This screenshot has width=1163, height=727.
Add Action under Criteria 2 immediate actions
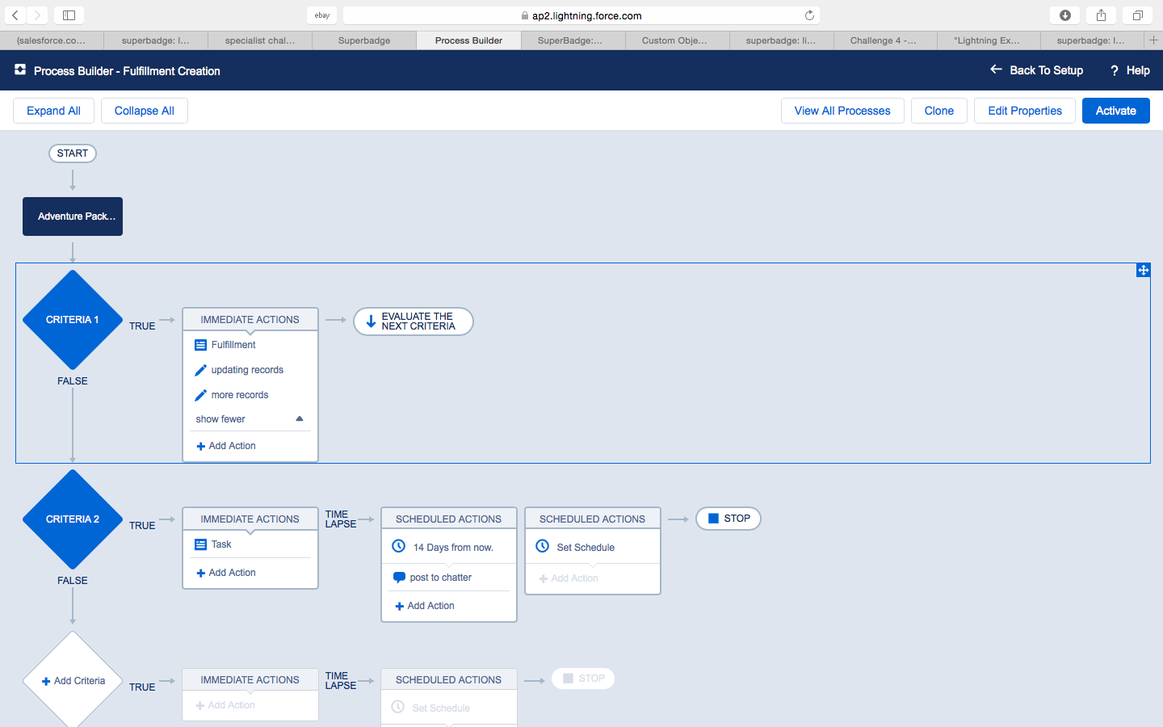click(x=226, y=573)
